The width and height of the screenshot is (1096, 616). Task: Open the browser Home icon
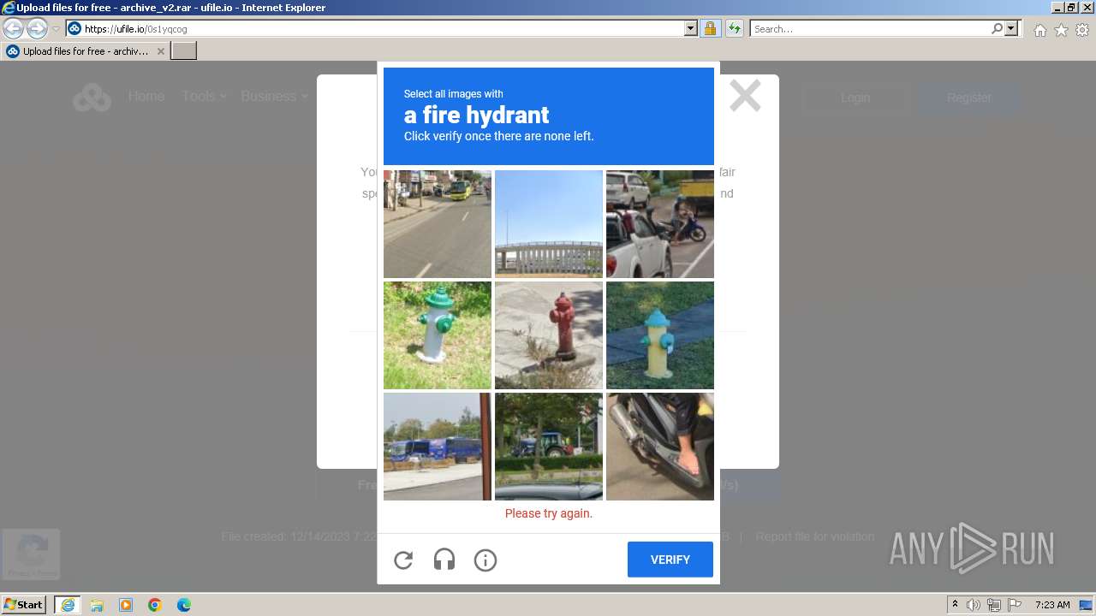tap(1040, 30)
